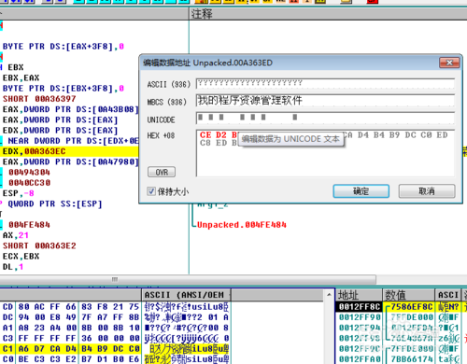Select the call target 0040CC30
Image resolution: width=467 pixels, height=364 pixels.
29,183
